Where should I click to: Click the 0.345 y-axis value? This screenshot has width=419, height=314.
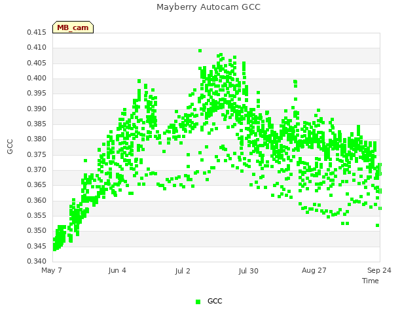pos(37,246)
